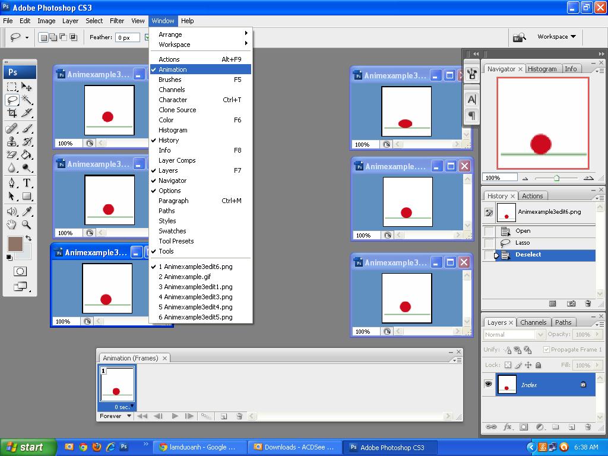Choose Brushes from Window menu

click(x=201, y=80)
